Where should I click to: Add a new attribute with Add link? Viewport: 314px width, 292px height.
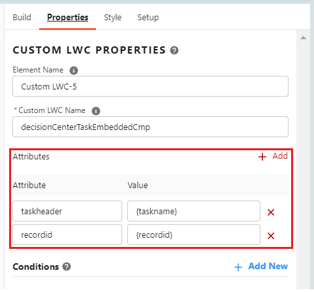pyautogui.click(x=280, y=156)
